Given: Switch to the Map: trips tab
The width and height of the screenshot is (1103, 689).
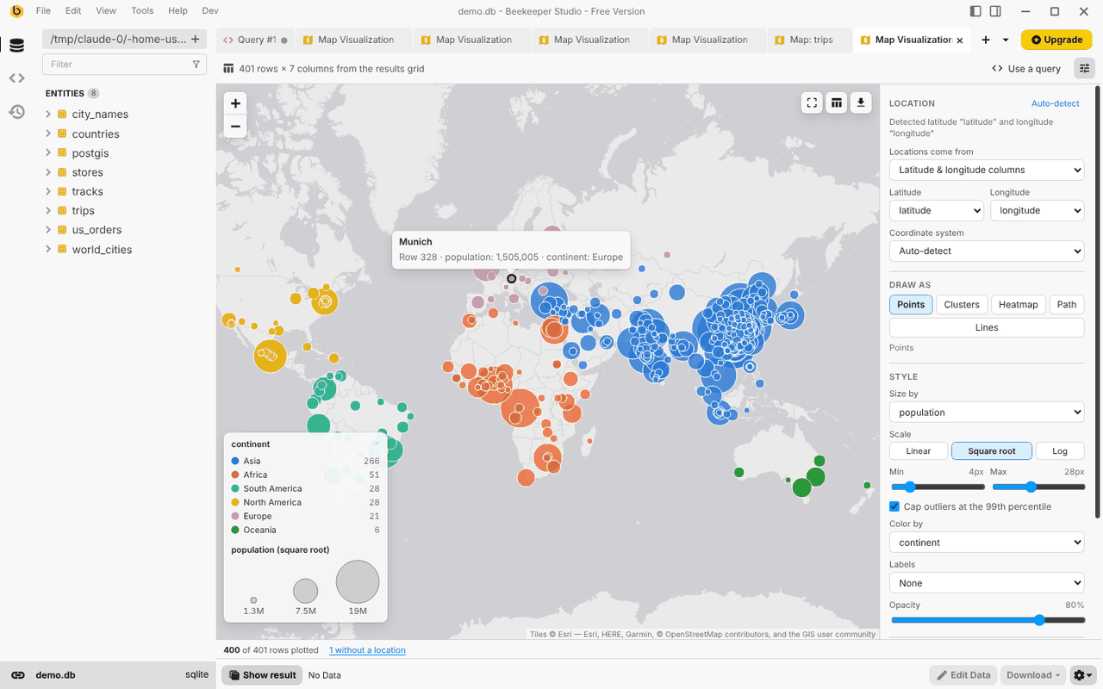Looking at the screenshot, I should (805, 40).
